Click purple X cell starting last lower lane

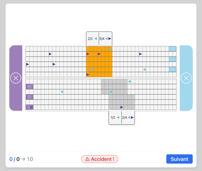tap(29, 107)
